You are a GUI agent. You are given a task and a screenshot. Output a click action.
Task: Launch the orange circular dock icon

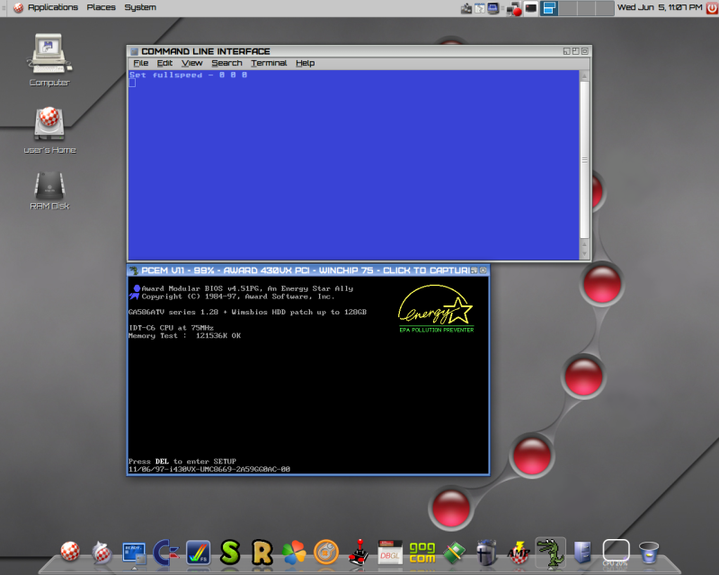(326, 552)
